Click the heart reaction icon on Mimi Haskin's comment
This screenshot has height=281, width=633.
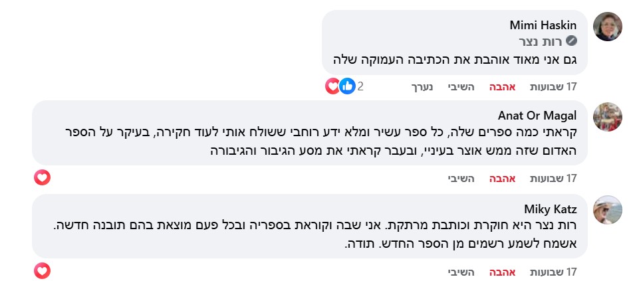333,86
